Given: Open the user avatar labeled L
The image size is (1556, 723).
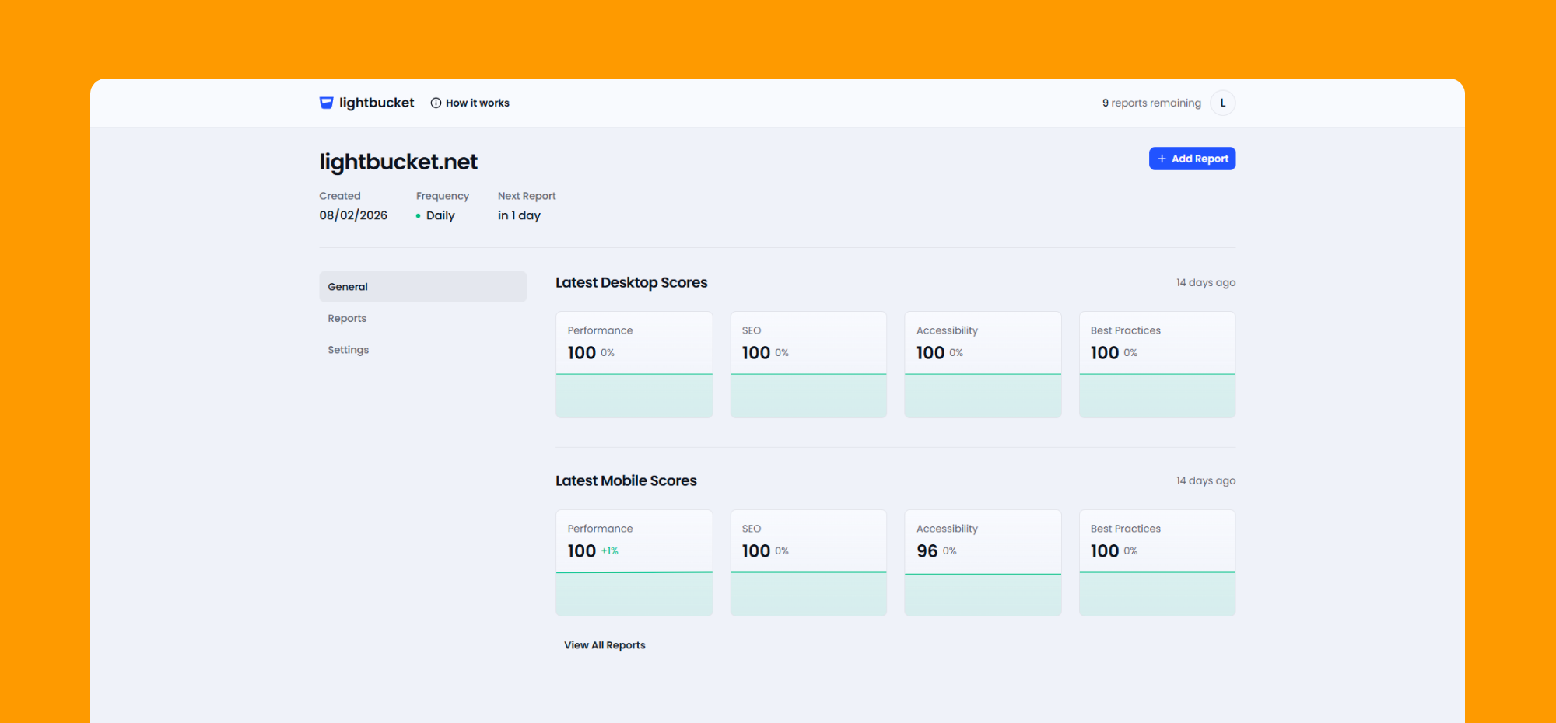Looking at the screenshot, I should tap(1222, 103).
